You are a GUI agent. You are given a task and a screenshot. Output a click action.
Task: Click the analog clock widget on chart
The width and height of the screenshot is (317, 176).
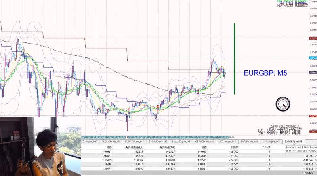point(283,104)
